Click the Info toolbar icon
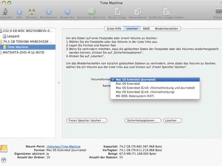 (19, 11)
